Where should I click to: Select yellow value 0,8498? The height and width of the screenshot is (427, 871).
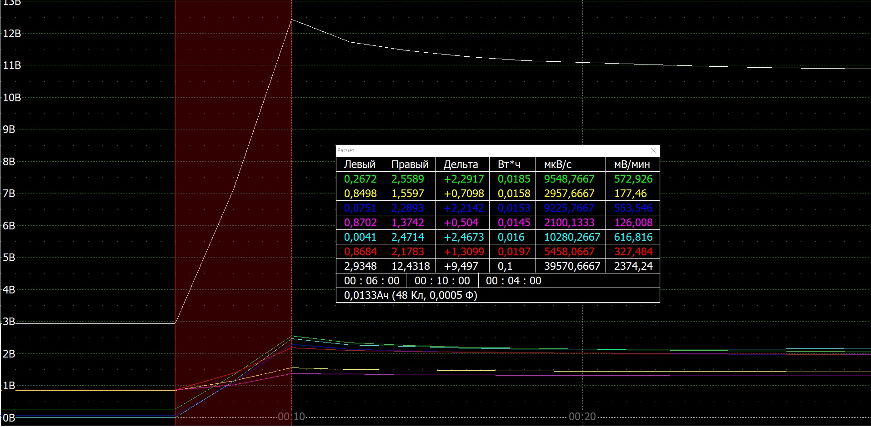[x=360, y=194]
